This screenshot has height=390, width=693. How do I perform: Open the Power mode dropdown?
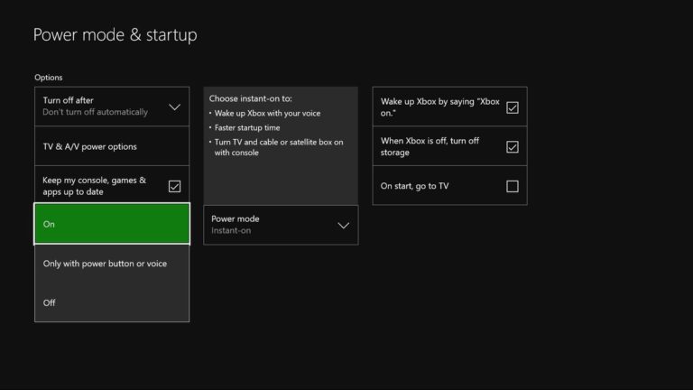pos(280,225)
